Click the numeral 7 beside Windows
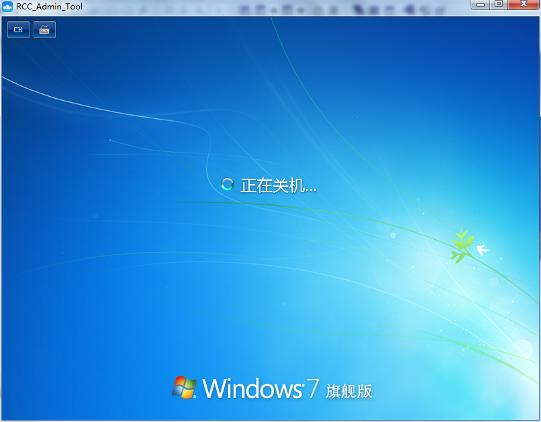The image size is (541, 422). tap(312, 388)
